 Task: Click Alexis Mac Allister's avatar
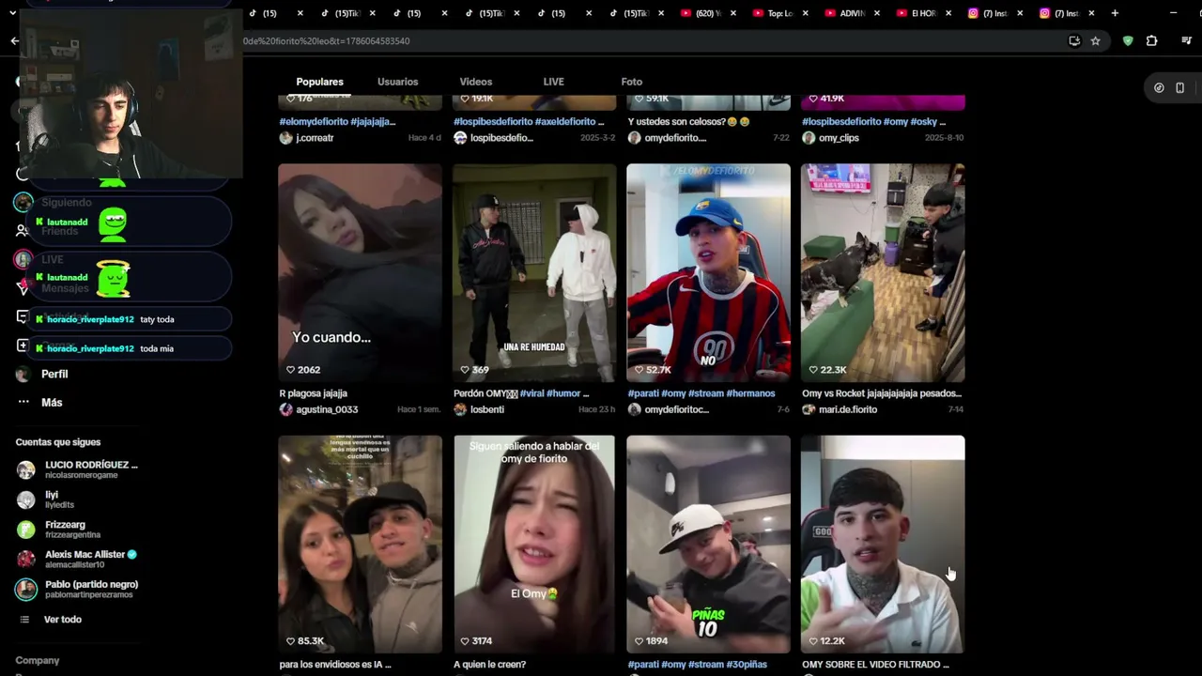(26, 560)
